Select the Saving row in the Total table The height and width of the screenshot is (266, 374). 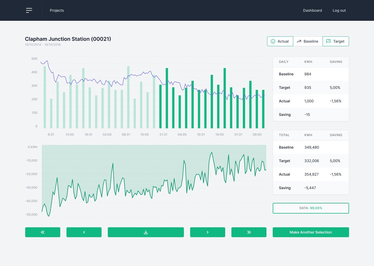pos(311,188)
